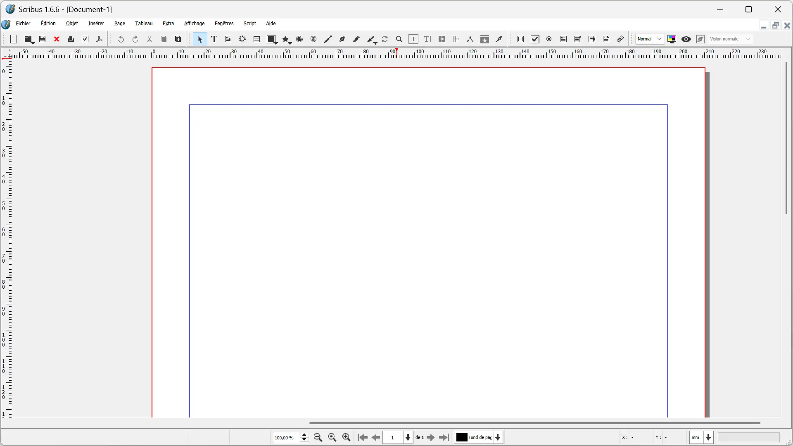The image size is (793, 446).
Task: Select the Line tool
Action: [x=328, y=39]
